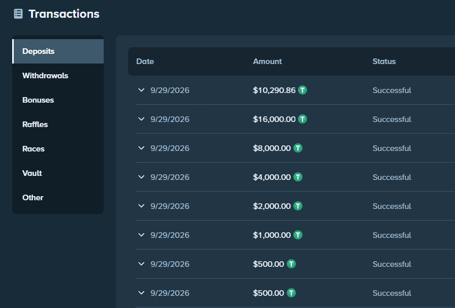Switch to the Bonuses tab

coord(58,100)
